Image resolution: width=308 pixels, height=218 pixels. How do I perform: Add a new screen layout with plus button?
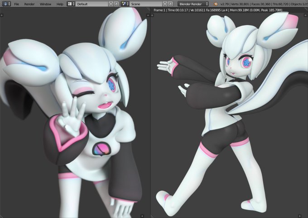pyautogui.click(x=111, y=4)
